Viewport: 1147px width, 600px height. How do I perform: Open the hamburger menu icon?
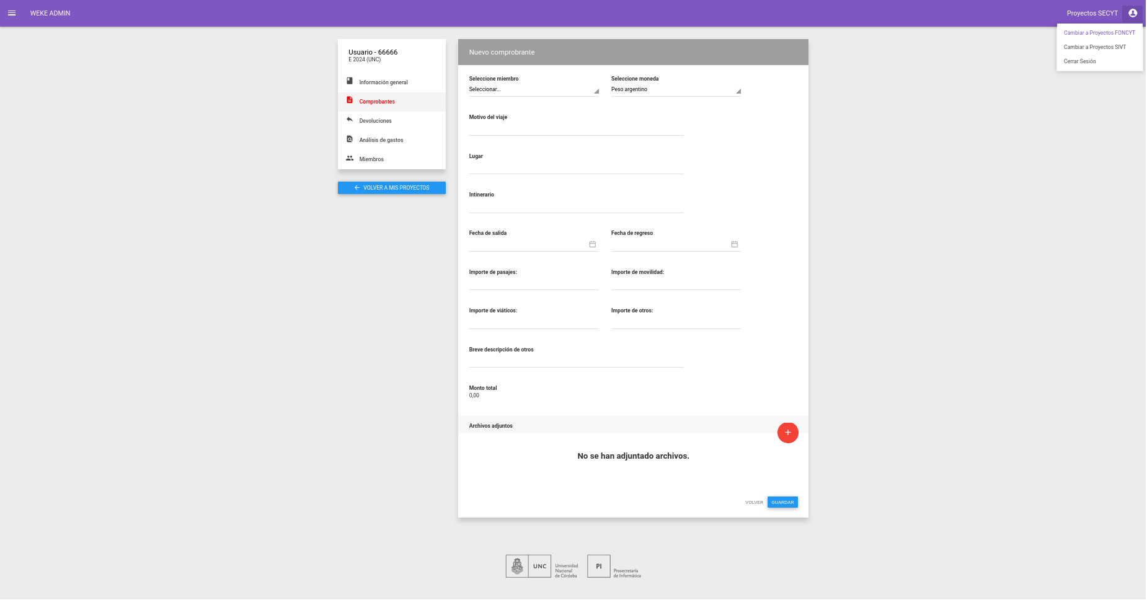pos(12,13)
